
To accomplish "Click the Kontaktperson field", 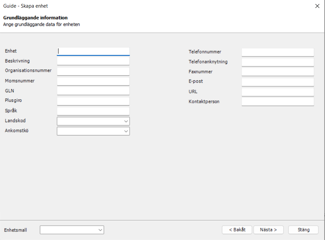I will coord(278,102).
